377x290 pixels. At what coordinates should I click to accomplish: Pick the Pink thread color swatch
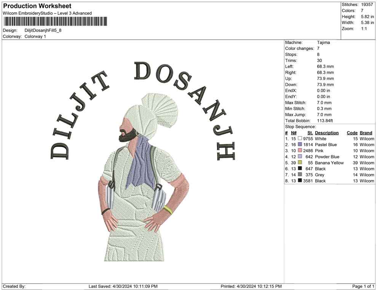(300, 150)
